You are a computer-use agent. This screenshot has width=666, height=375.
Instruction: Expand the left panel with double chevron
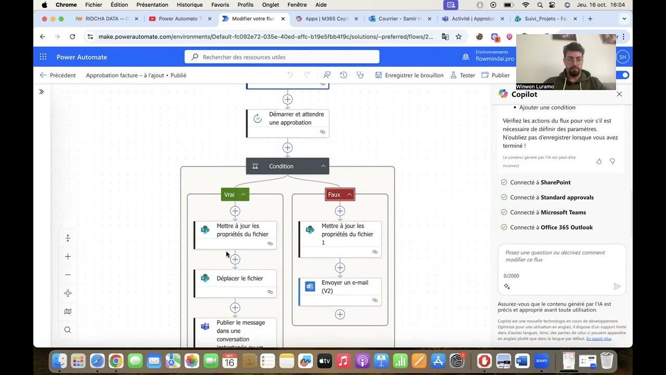point(41,92)
